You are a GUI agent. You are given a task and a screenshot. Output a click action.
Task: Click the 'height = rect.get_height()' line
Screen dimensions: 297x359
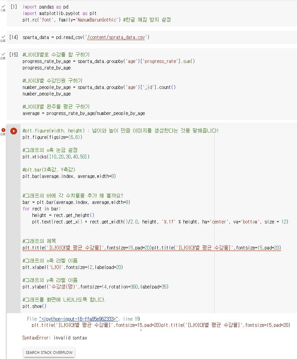tap(63, 215)
